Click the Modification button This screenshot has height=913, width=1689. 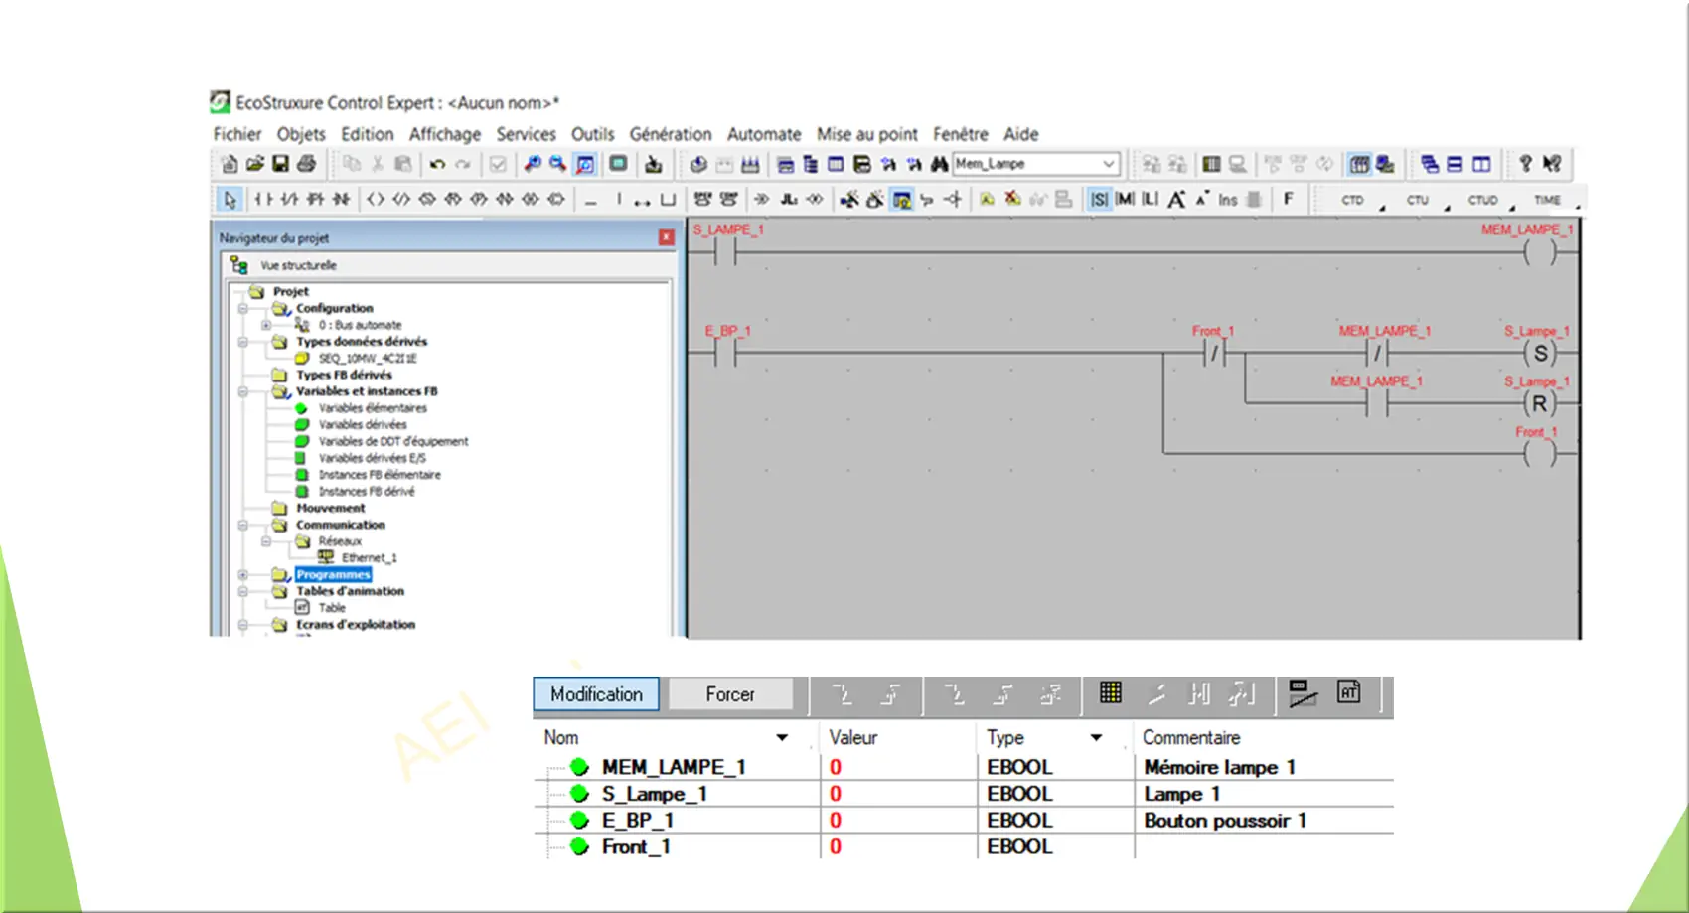tap(596, 694)
